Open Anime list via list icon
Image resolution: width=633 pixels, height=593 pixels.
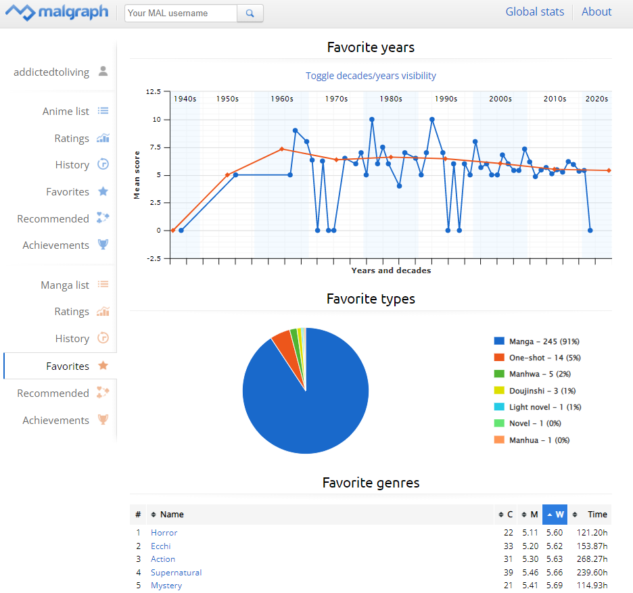103,112
